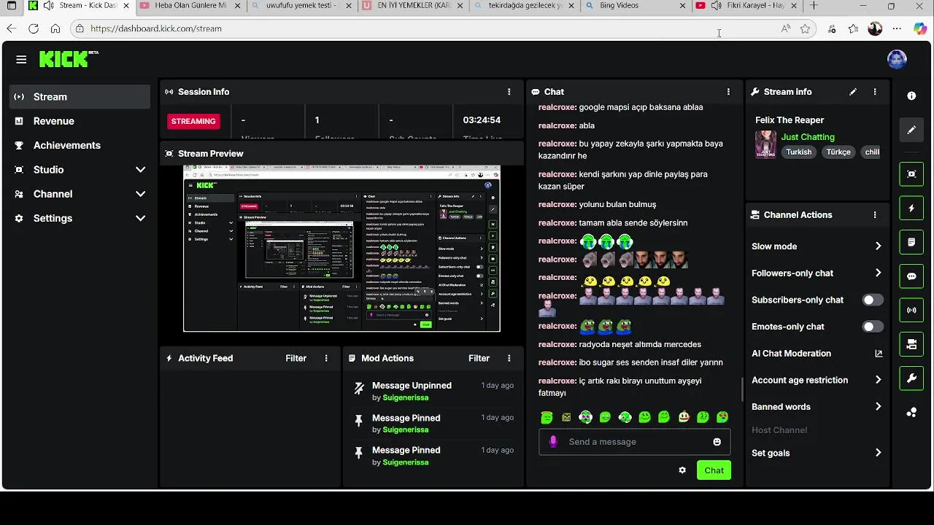
Task: Open Set goals options
Action: (x=817, y=453)
